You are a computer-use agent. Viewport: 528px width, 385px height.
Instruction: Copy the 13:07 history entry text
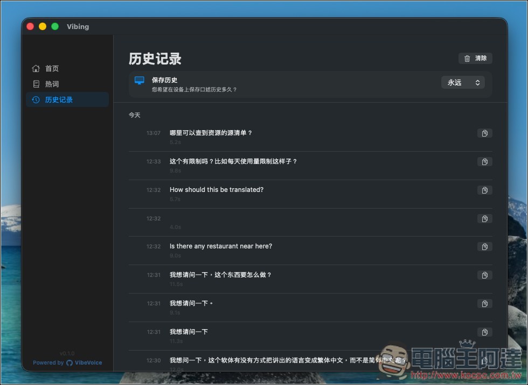tap(484, 133)
